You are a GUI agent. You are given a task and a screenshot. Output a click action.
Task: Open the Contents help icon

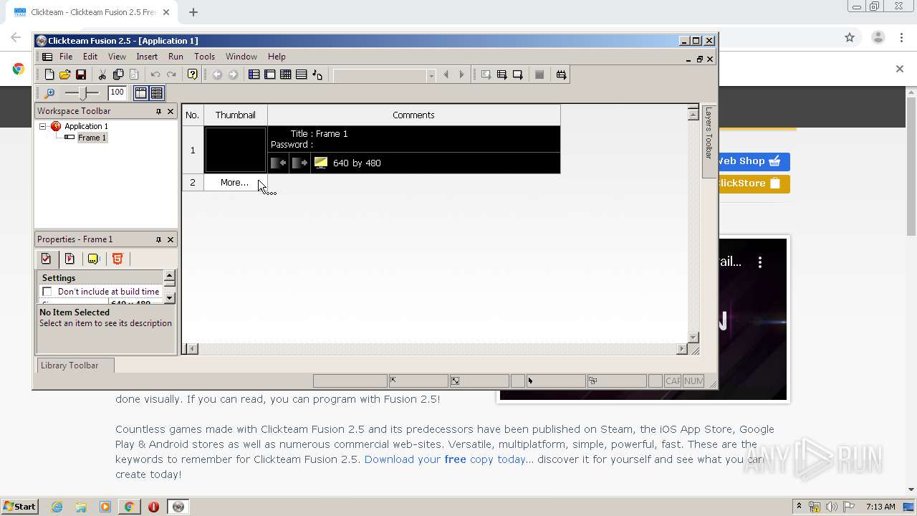click(193, 75)
